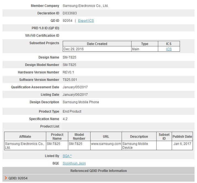Click the Listing Date January/06/2017
The height and width of the screenshot is (183, 197).
[75, 94]
